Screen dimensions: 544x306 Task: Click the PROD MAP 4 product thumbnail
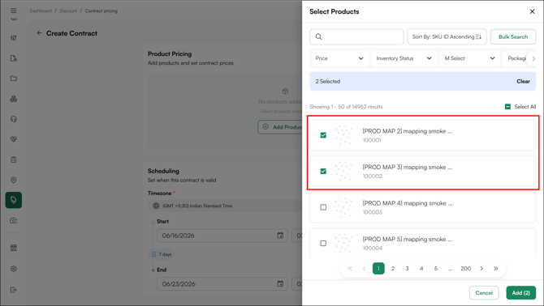343,207
